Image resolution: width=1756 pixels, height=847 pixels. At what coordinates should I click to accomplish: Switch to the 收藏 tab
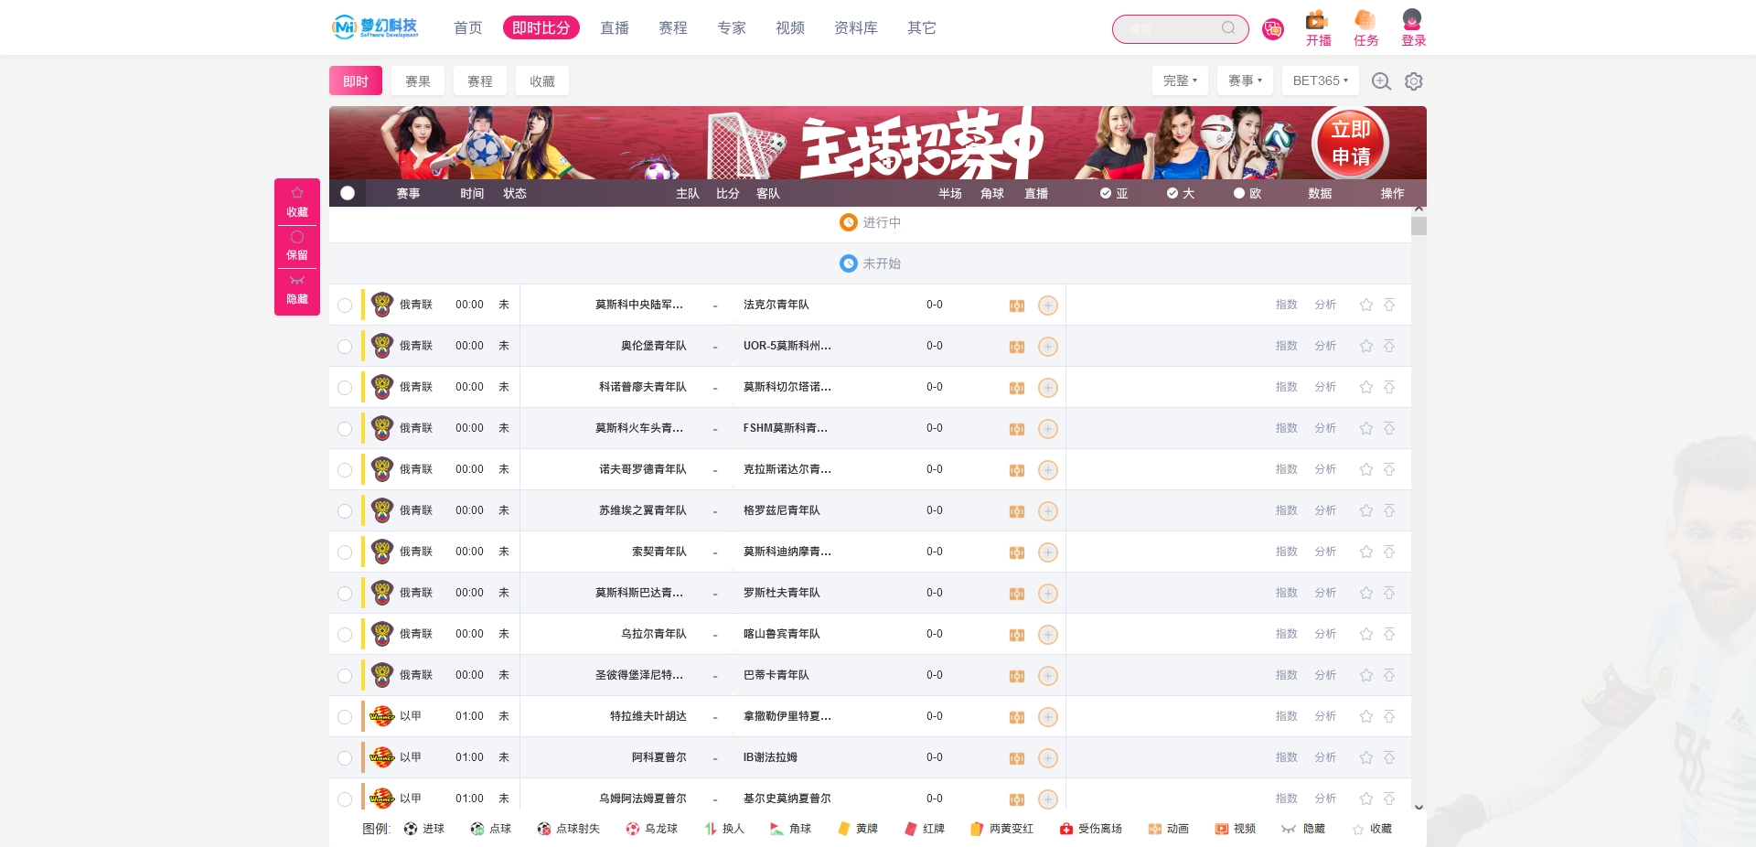pyautogui.click(x=542, y=81)
